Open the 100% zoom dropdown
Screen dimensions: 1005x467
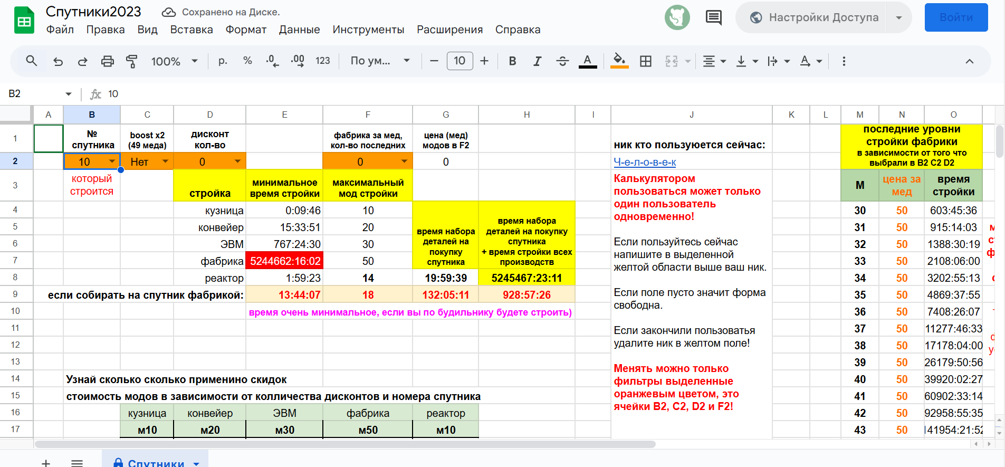pyautogui.click(x=174, y=61)
